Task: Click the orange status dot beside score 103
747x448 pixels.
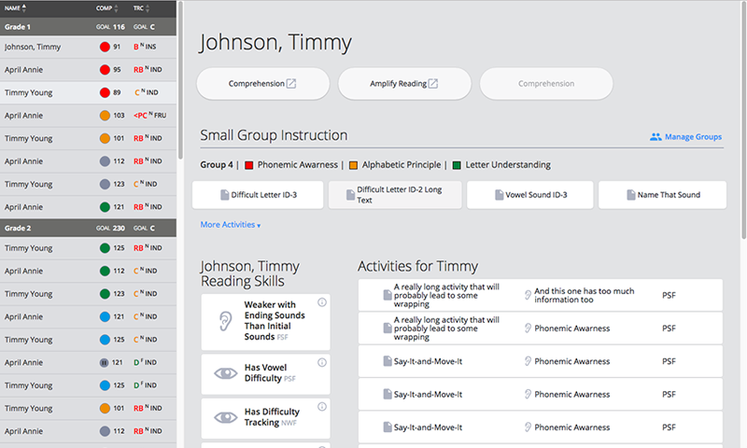Action: coord(105,115)
